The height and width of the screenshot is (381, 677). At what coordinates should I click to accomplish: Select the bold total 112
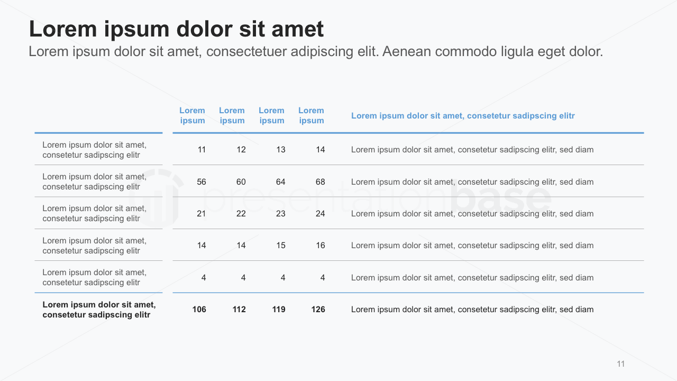pyautogui.click(x=239, y=310)
